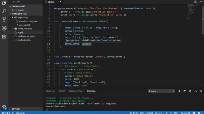Click the Ln 14, Col 29 status item

(x=142, y=113)
